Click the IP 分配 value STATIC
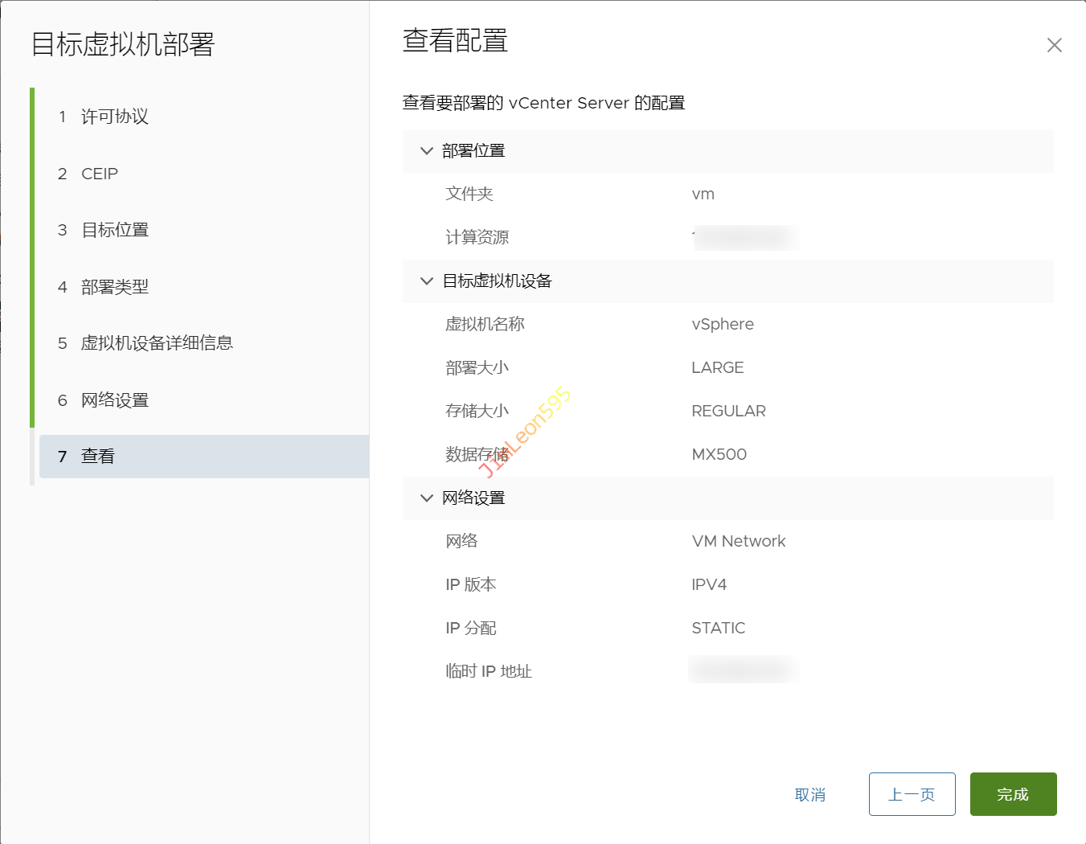 (718, 628)
